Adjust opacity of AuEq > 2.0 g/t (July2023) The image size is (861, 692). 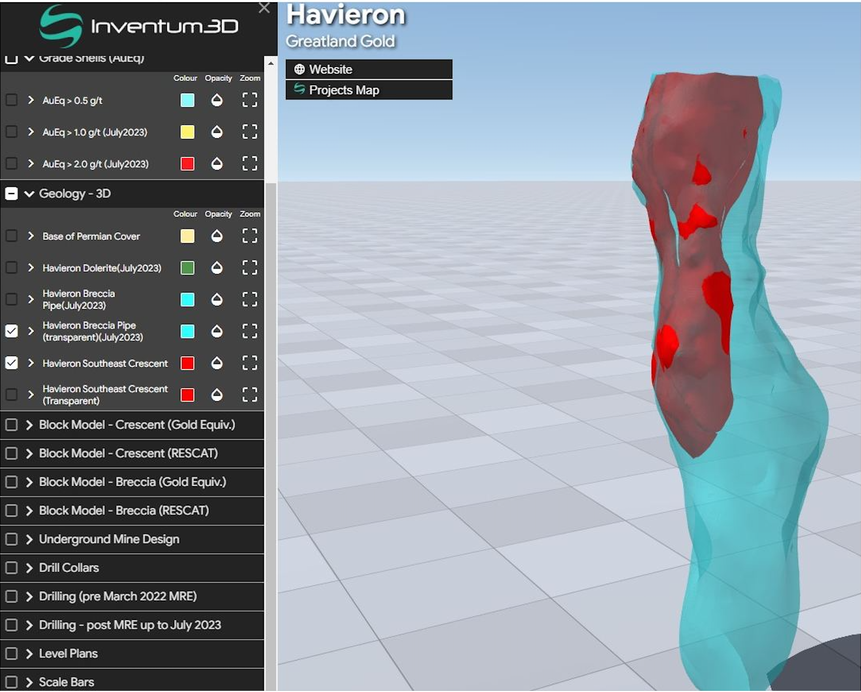click(x=217, y=164)
